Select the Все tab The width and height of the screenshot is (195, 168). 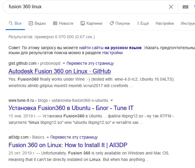(15, 23)
